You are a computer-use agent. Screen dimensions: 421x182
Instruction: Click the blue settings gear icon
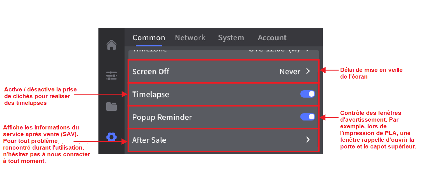pos(112,137)
